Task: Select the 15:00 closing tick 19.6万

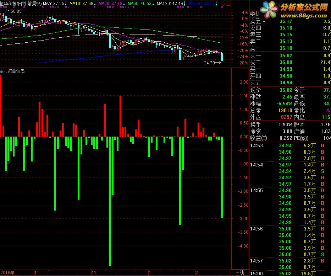Action: [290, 274]
